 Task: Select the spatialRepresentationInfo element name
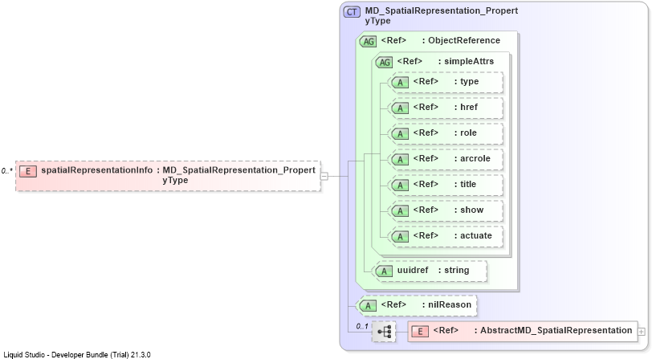97,169
